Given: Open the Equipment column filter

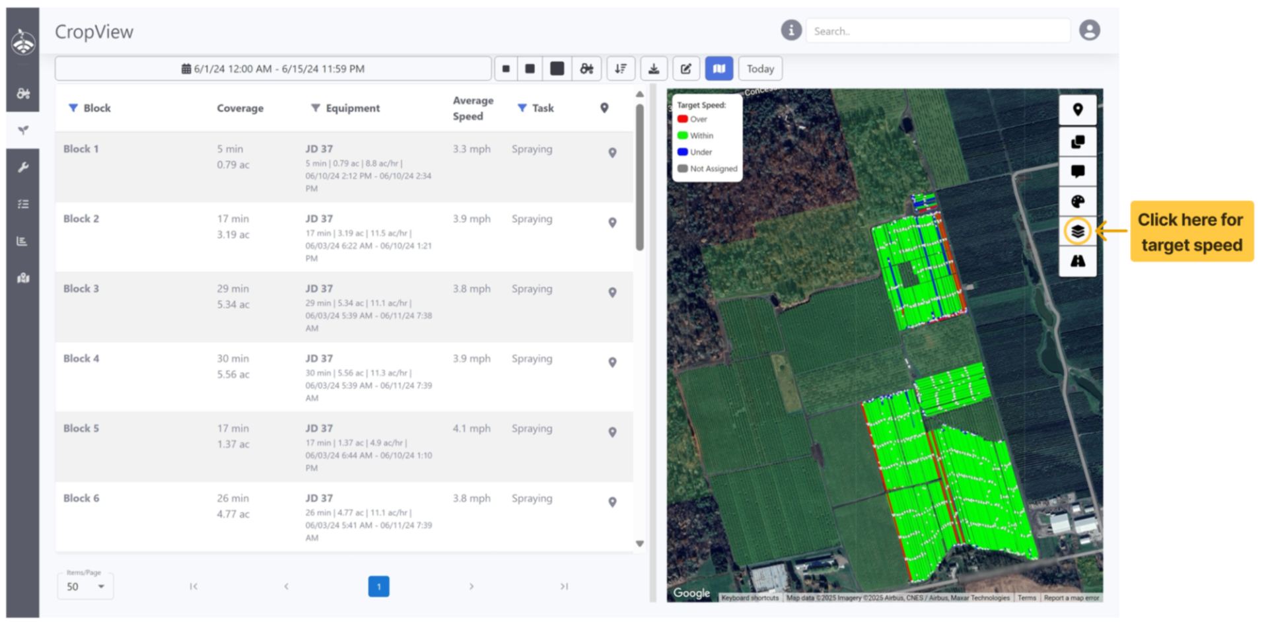Looking at the screenshot, I should coord(316,108).
